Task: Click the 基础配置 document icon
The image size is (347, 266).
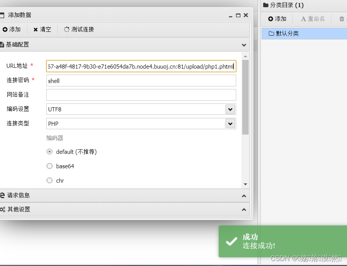Action: (2, 45)
